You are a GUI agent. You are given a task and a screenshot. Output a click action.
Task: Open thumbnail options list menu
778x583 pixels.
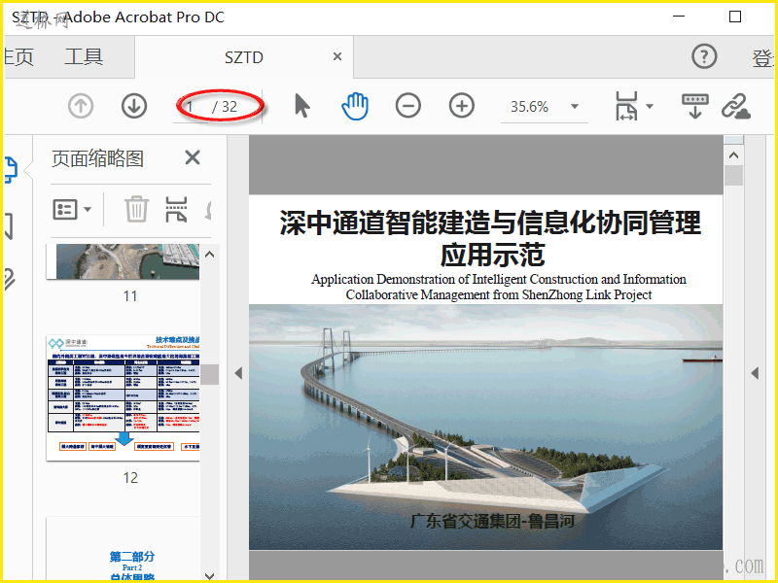(72, 209)
